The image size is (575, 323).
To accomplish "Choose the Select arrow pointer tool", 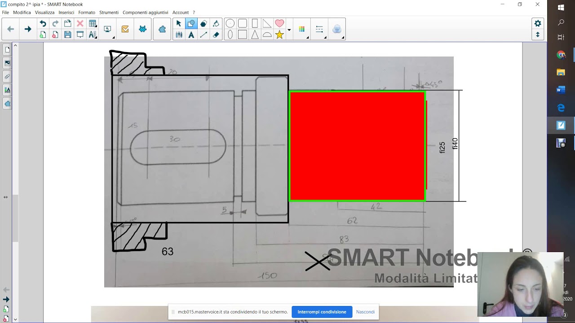I will coord(178,24).
